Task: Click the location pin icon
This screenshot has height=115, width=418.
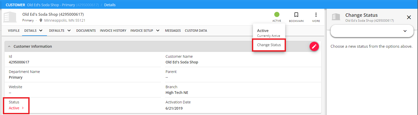Action: tap(41, 20)
